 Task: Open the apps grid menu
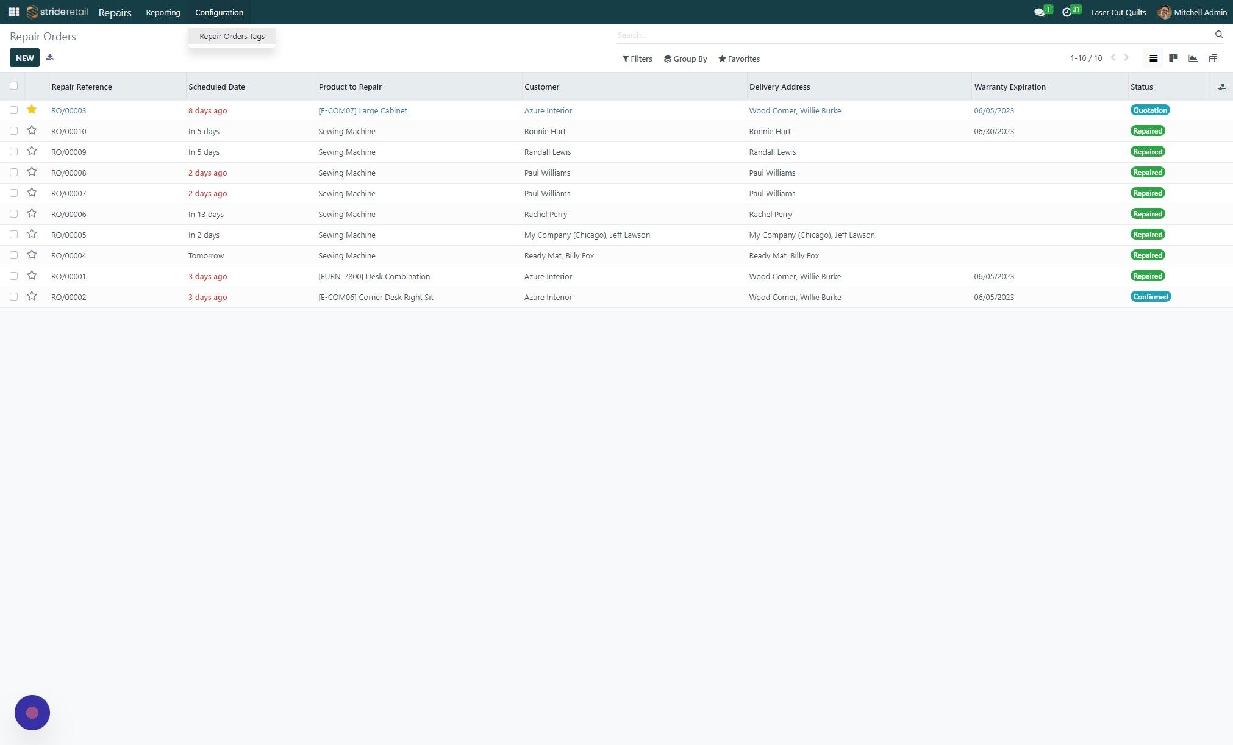(x=13, y=12)
